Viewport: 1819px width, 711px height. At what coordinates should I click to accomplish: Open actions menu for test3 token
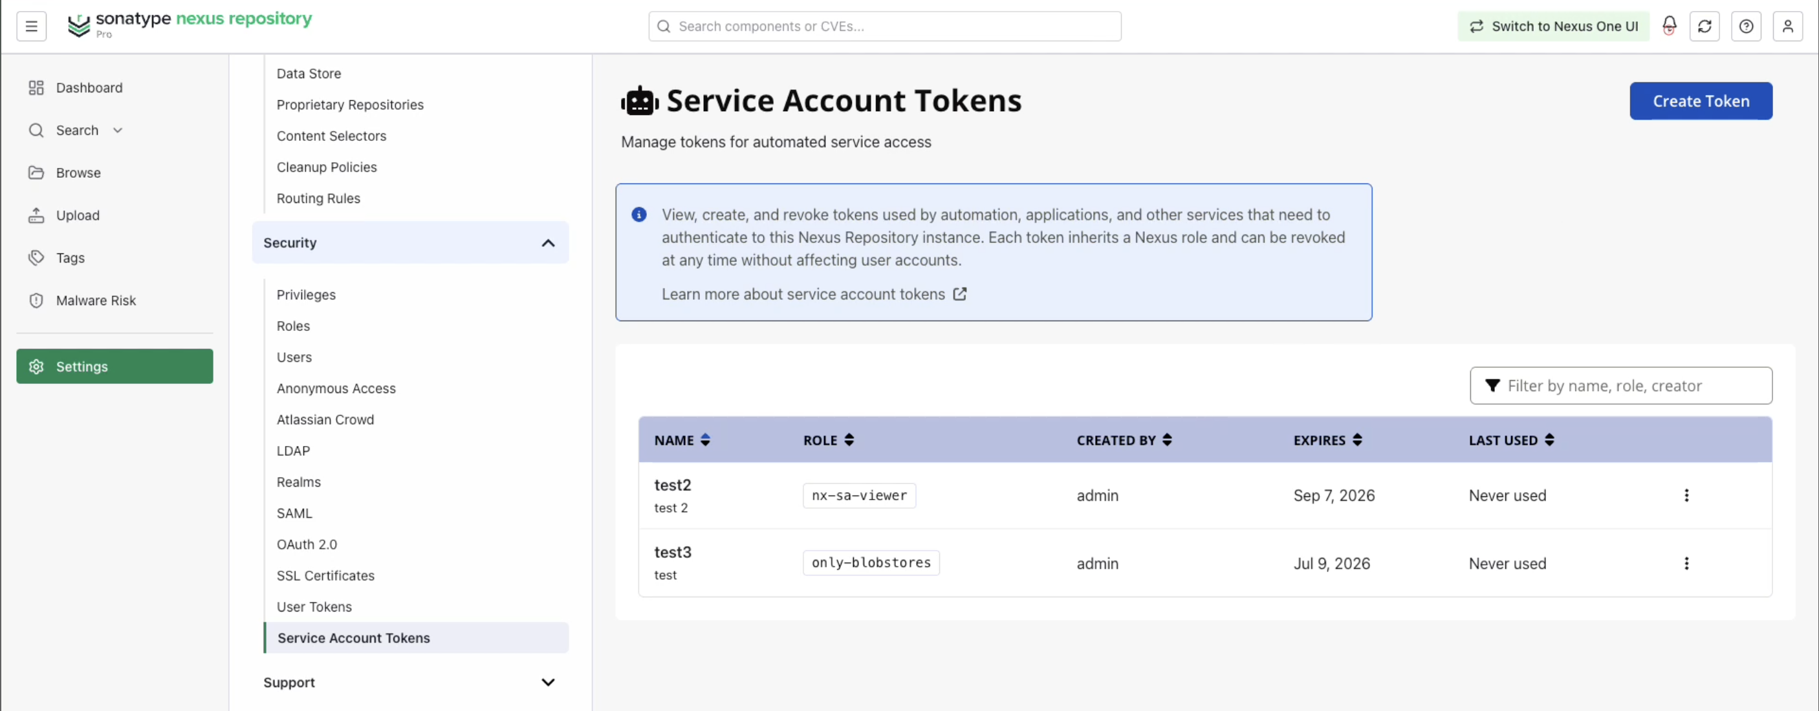[x=1686, y=563]
